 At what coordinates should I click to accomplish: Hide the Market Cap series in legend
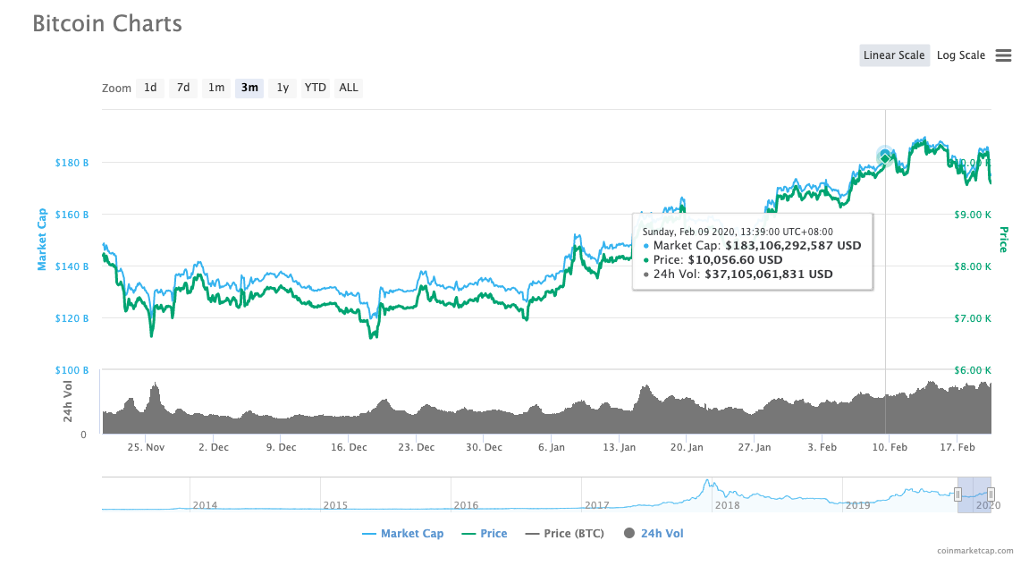(x=402, y=533)
